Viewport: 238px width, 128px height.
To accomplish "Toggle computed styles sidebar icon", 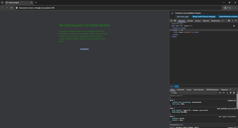I will point(234,93).
